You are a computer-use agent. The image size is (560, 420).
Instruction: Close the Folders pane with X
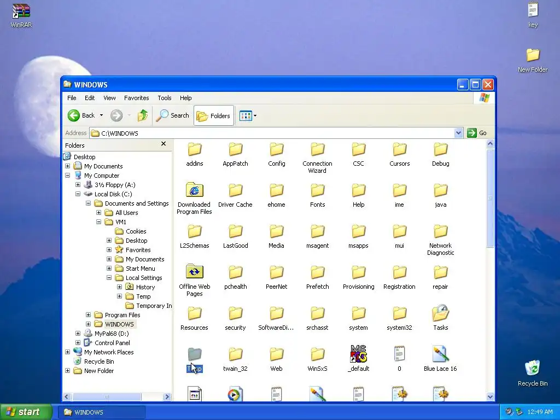point(163,144)
